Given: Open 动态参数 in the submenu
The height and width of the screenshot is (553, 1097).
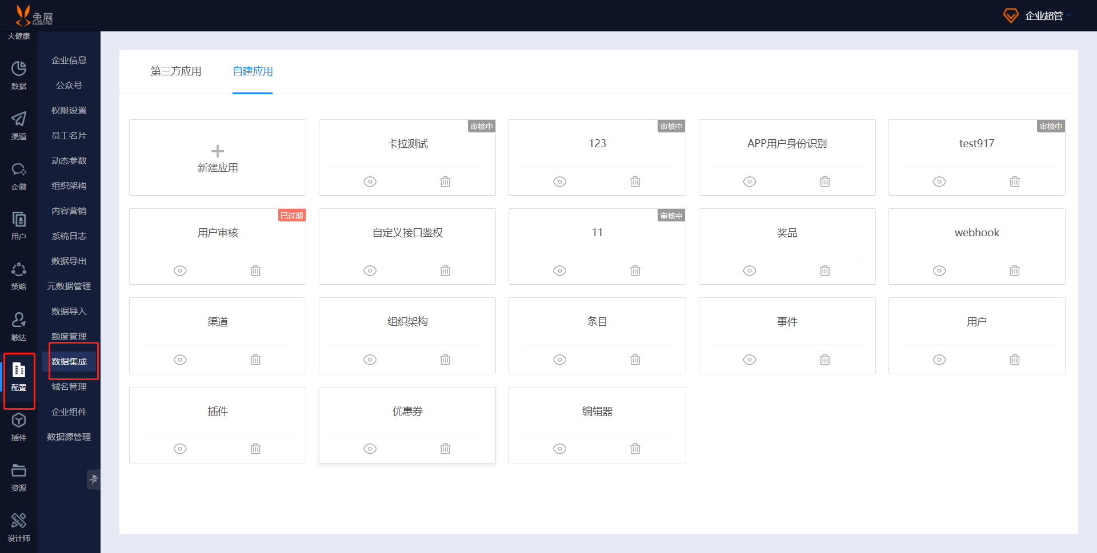Looking at the screenshot, I should pyautogui.click(x=69, y=160).
